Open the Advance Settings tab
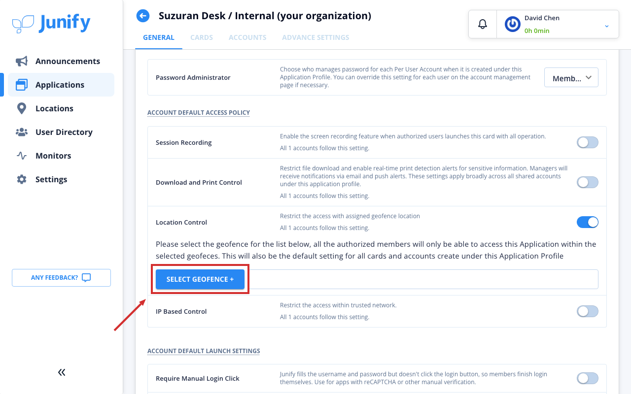The width and height of the screenshot is (631, 394). 315,37
